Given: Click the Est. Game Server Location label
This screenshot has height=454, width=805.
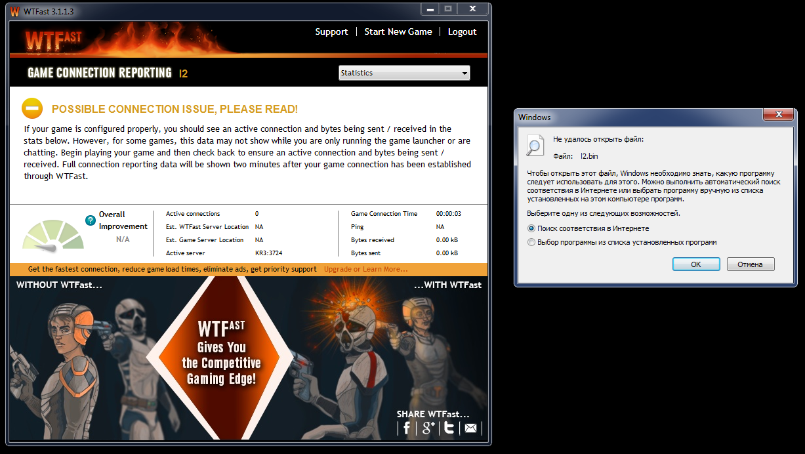Looking at the screenshot, I should (x=205, y=240).
